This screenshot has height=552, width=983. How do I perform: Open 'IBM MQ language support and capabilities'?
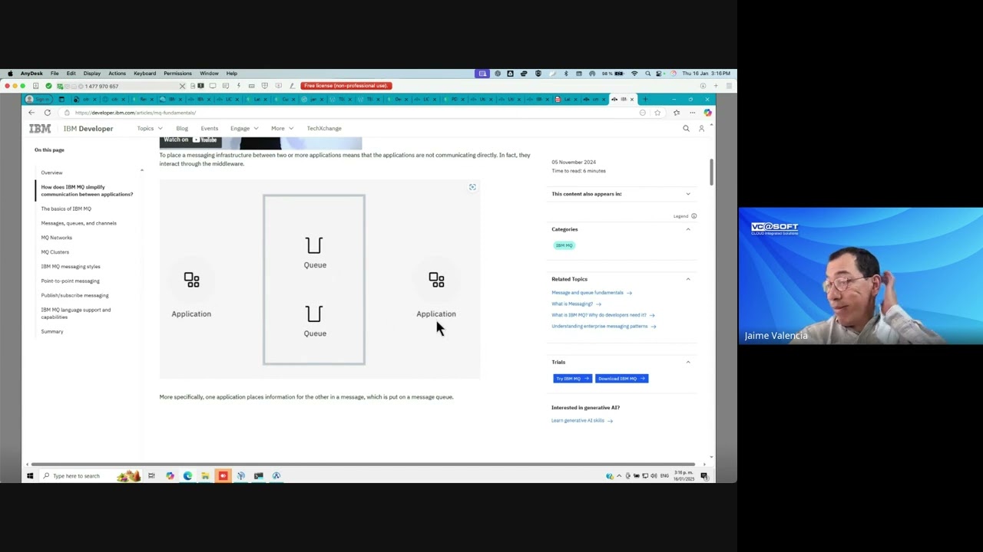[76, 314]
